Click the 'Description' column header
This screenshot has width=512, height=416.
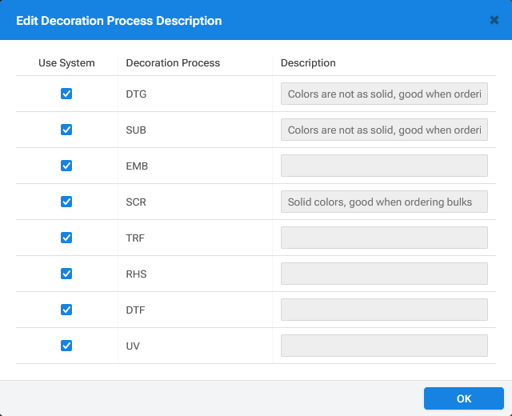pyautogui.click(x=308, y=62)
